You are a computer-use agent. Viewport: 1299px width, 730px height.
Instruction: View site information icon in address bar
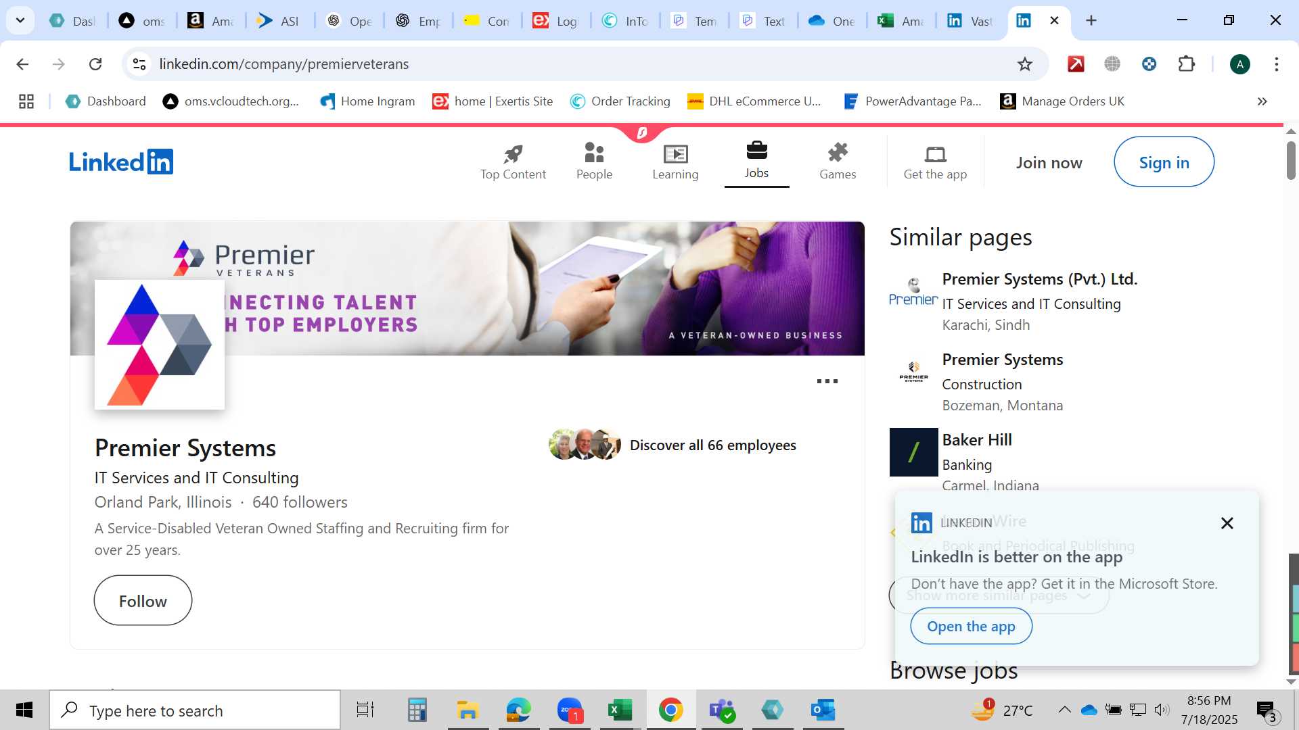(x=139, y=64)
